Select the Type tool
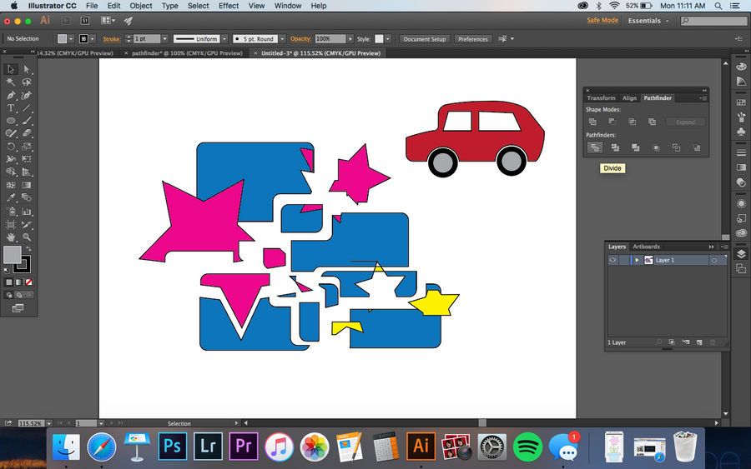751x469 pixels. pos(11,108)
